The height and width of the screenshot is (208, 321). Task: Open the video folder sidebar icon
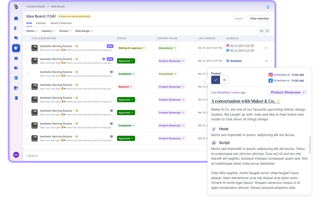pos(16,88)
